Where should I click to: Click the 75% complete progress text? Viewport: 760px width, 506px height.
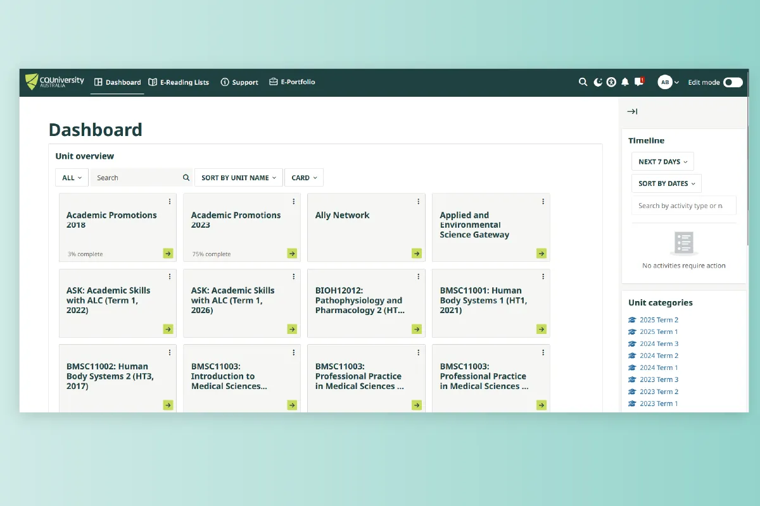point(212,254)
